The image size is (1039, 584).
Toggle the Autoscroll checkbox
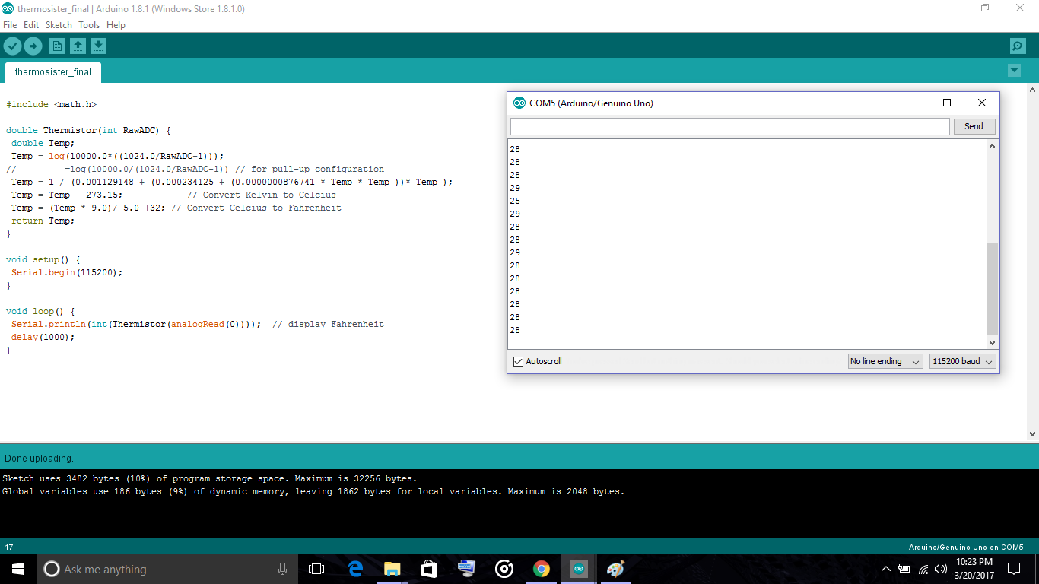click(x=519, y=361)
